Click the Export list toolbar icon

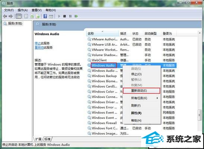pos(38,16)
